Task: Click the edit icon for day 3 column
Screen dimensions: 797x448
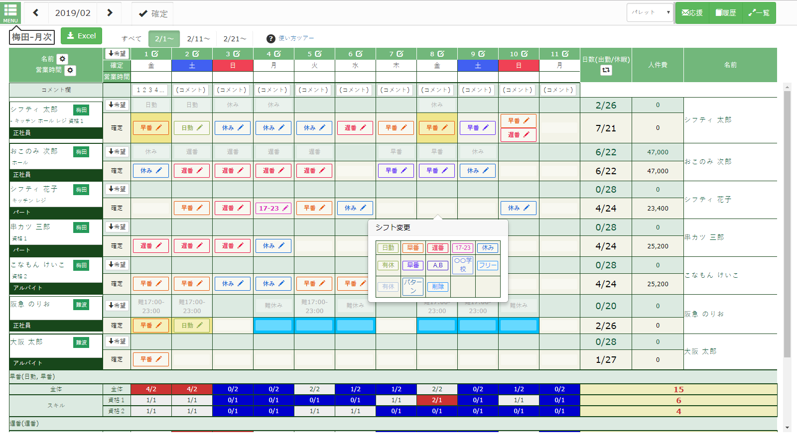Action: (x=237, y=54)
